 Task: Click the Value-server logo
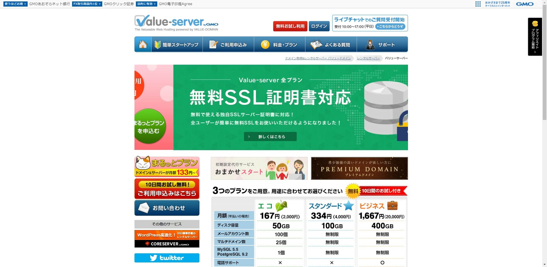[176, 23]
